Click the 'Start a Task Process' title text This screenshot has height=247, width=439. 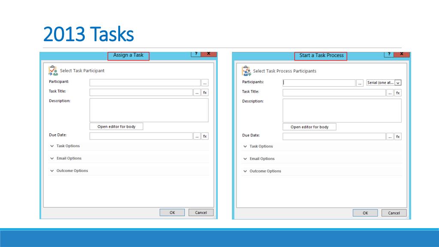point(322,55)
